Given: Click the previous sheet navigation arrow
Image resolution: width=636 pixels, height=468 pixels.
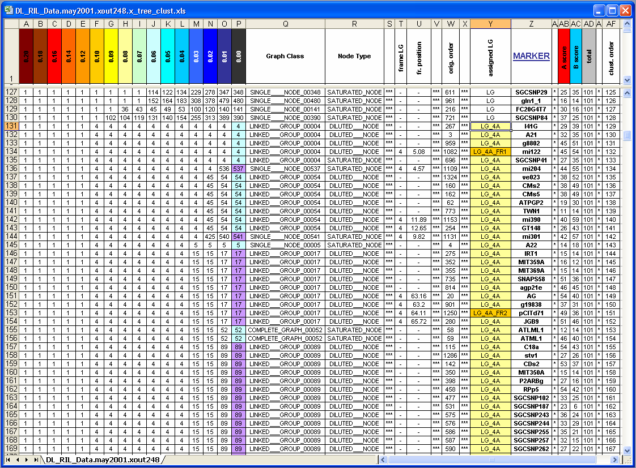Looking at the screenshot, I should pyautogui.click(x=18, y=460).
